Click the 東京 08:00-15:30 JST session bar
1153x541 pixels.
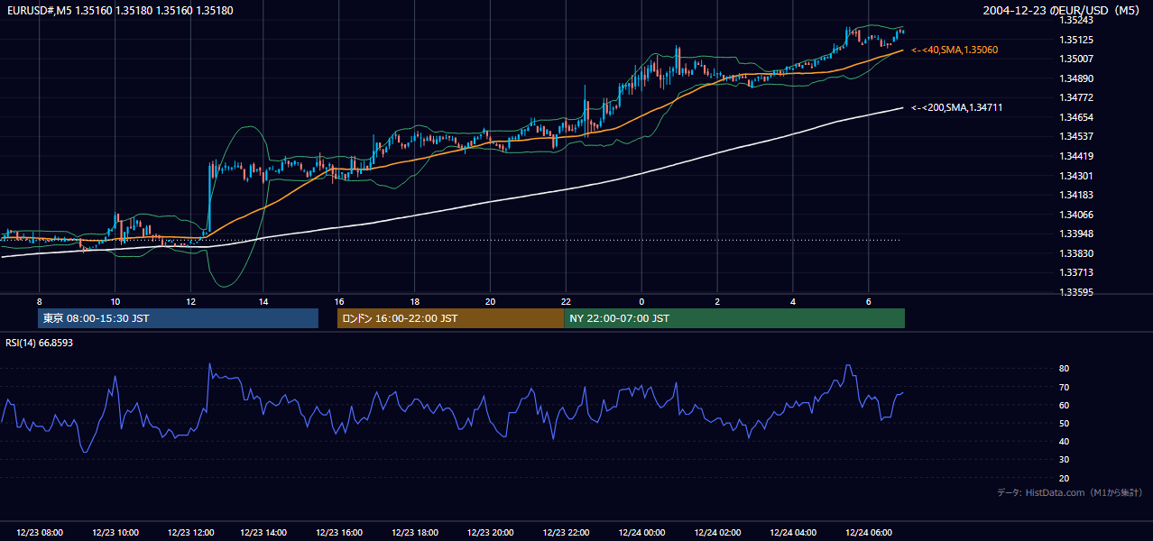[x=178, y=318]
